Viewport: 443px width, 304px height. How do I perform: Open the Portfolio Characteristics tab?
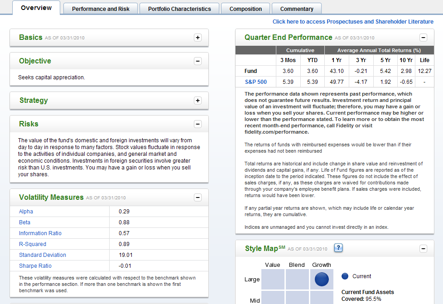click(179, 9)
